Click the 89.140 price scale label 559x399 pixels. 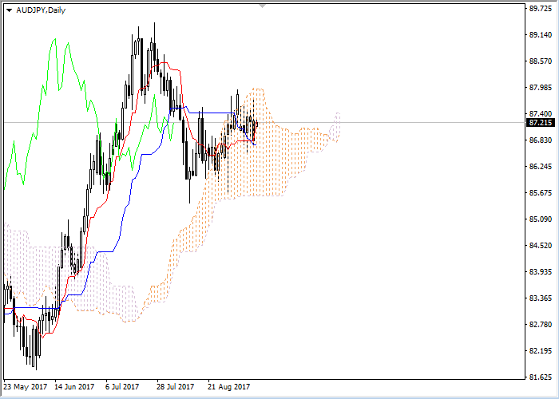[541, 35]
